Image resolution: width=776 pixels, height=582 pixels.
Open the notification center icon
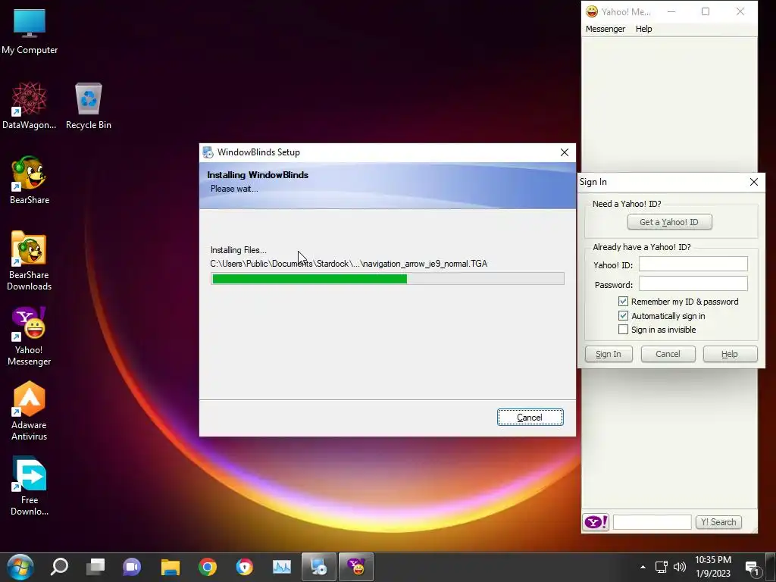click(x=753, y=568)
